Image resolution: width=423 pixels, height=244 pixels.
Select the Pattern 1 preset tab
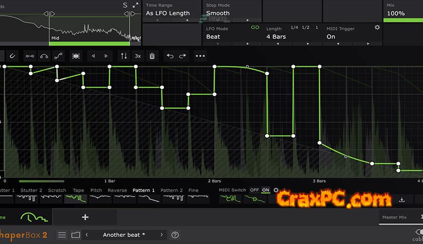click(x=144, y=191)
